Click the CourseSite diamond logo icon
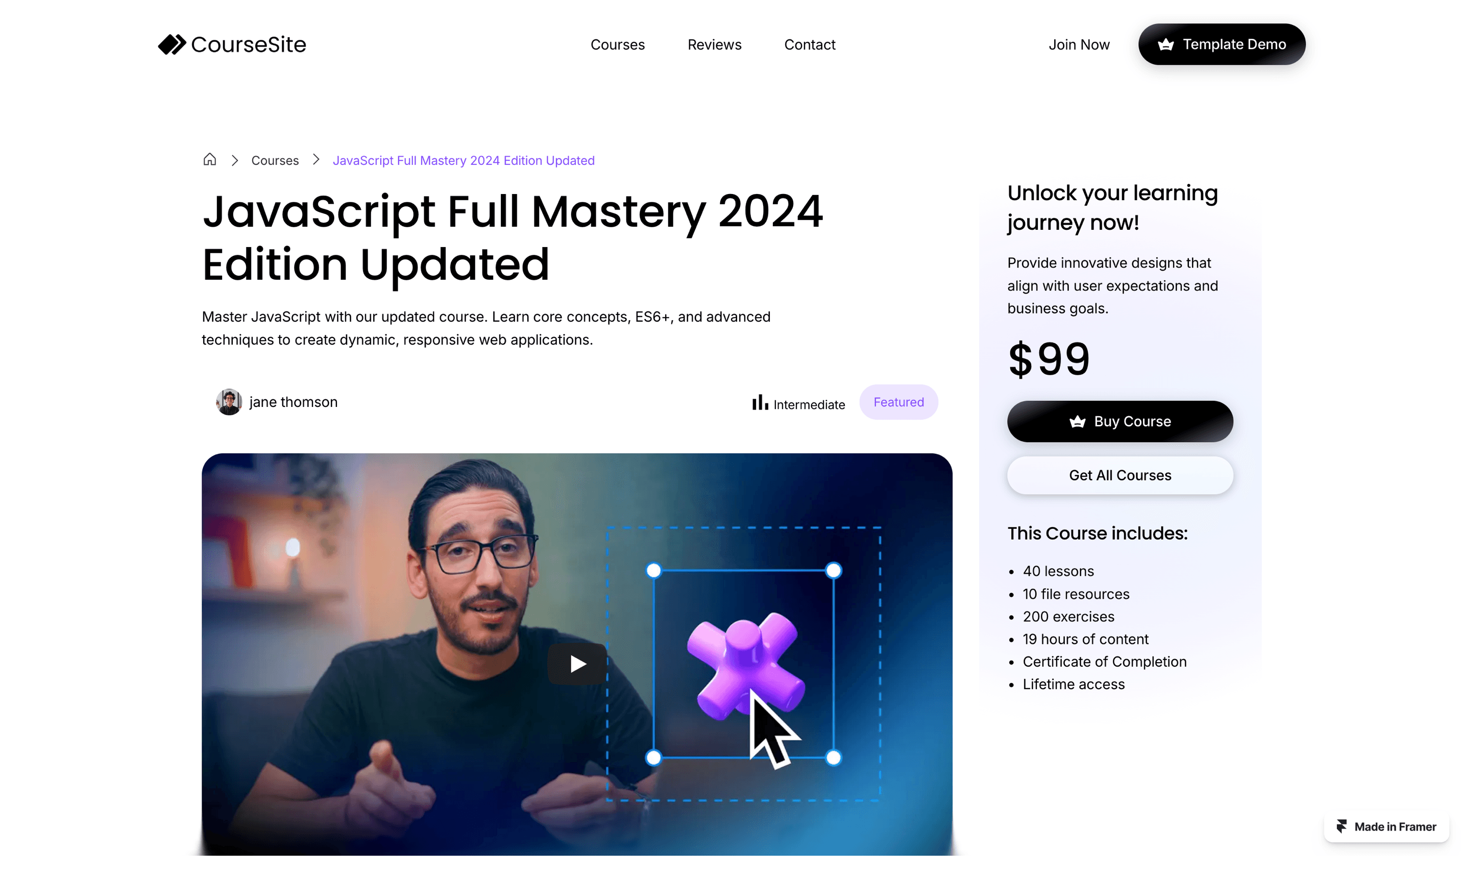The width and height of the screenshot is (1461, 870). tap(172, 44)
